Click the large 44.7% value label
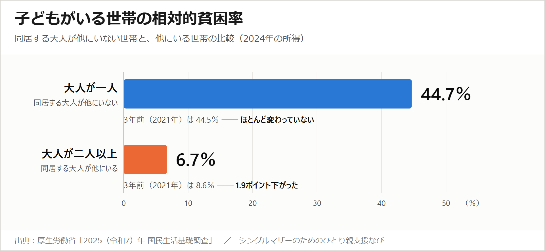The height and width of the screenshot is (251, 545). pyautogui.click(x=446, y=94)
